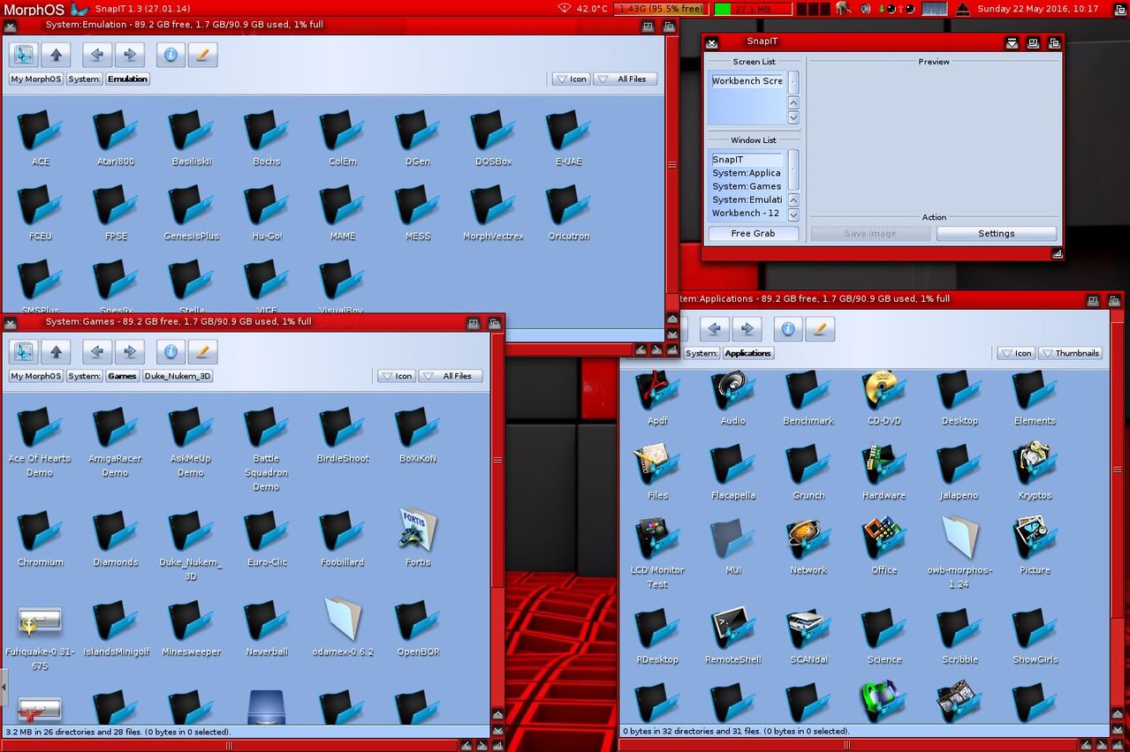Select SnapIT entry in window list
1130x752 pixels.
coord(747,160)
